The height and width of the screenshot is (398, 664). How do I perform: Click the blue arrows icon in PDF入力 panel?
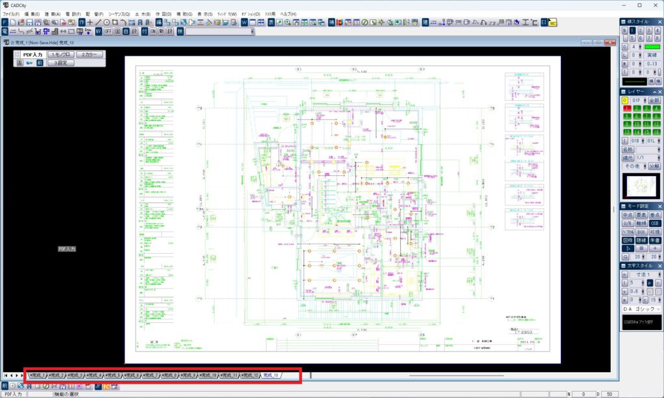(29, 63)
